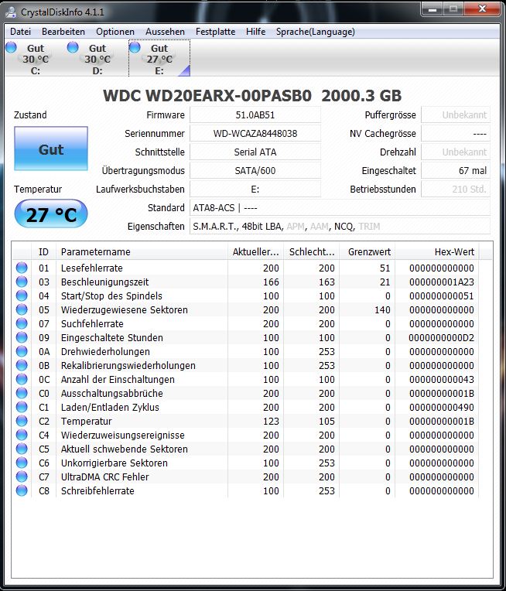Select drive D: disk tab

pos(97,59)
